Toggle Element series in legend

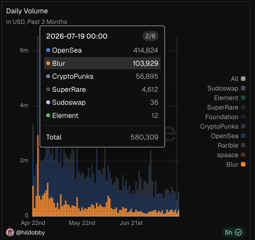(x=229, y=98)
